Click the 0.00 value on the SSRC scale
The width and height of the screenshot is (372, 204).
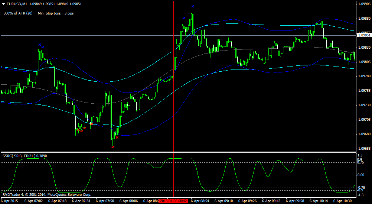click(x=360, y=175)
